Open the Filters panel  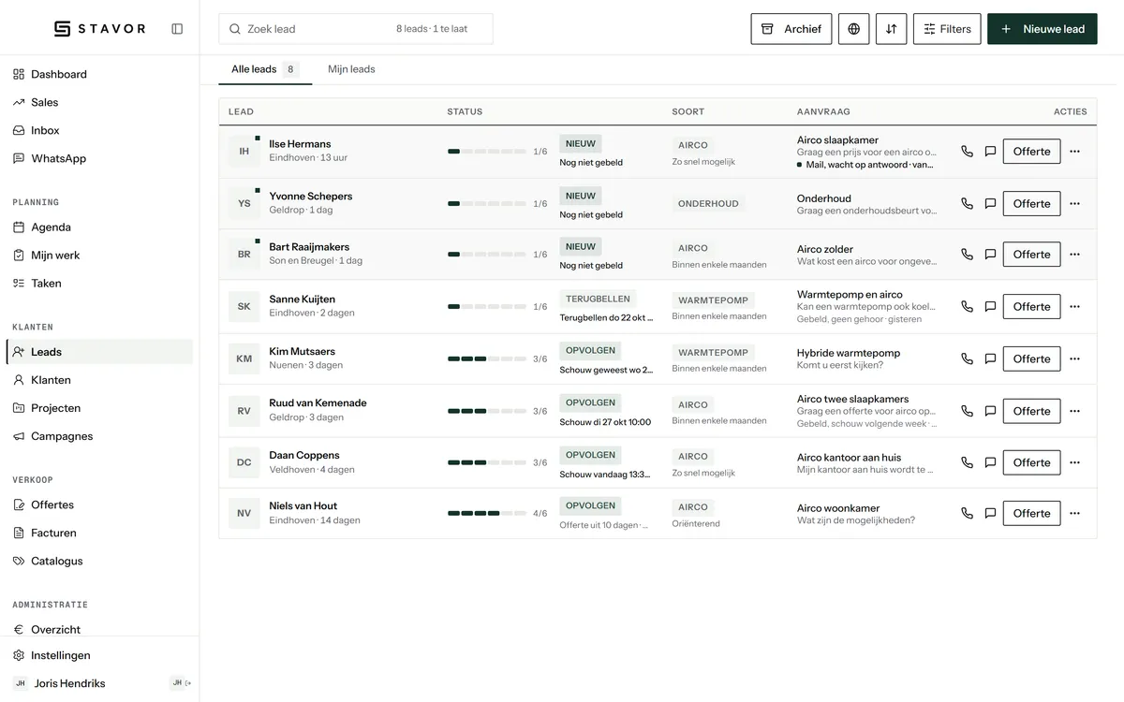947,29
